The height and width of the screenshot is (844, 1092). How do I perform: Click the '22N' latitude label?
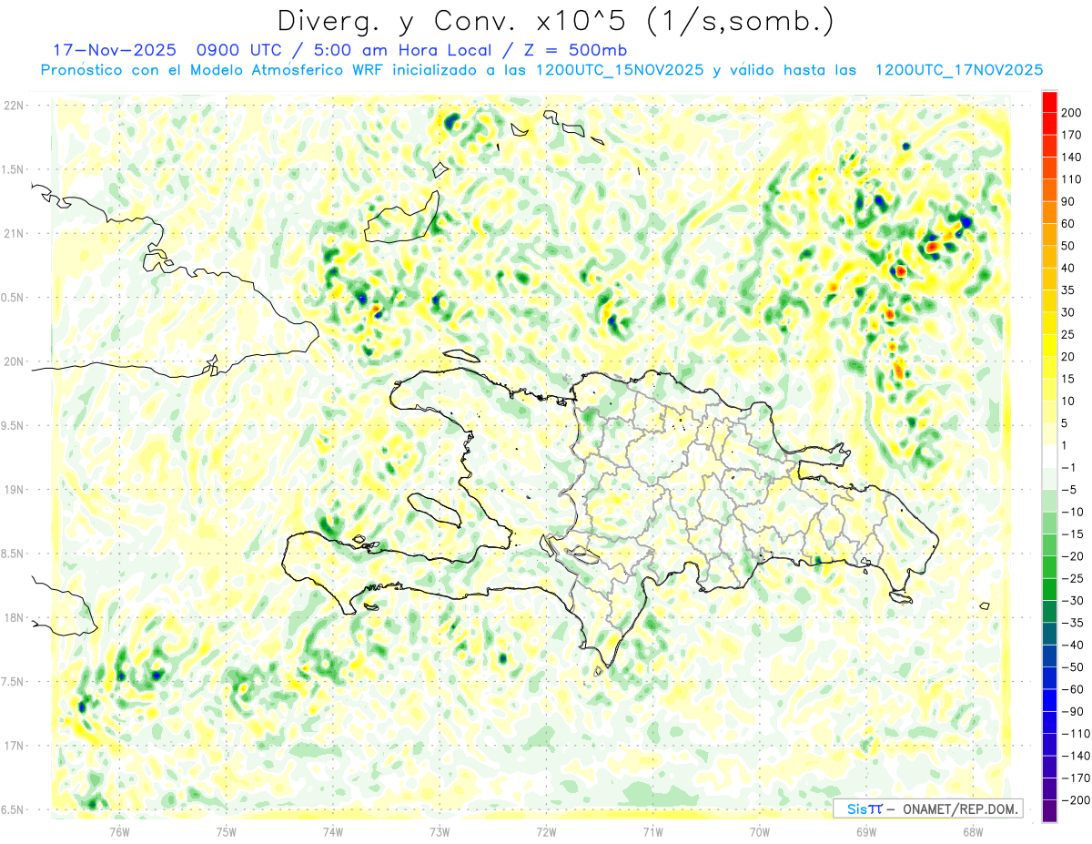coord(14,106)
